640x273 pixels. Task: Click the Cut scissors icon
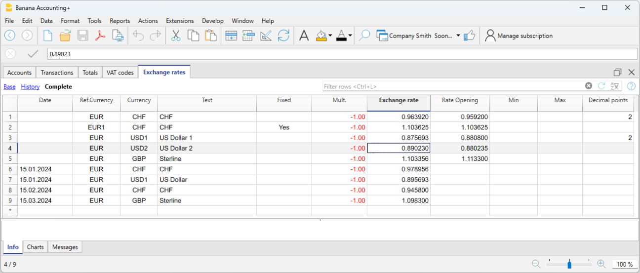pos(175,36)
